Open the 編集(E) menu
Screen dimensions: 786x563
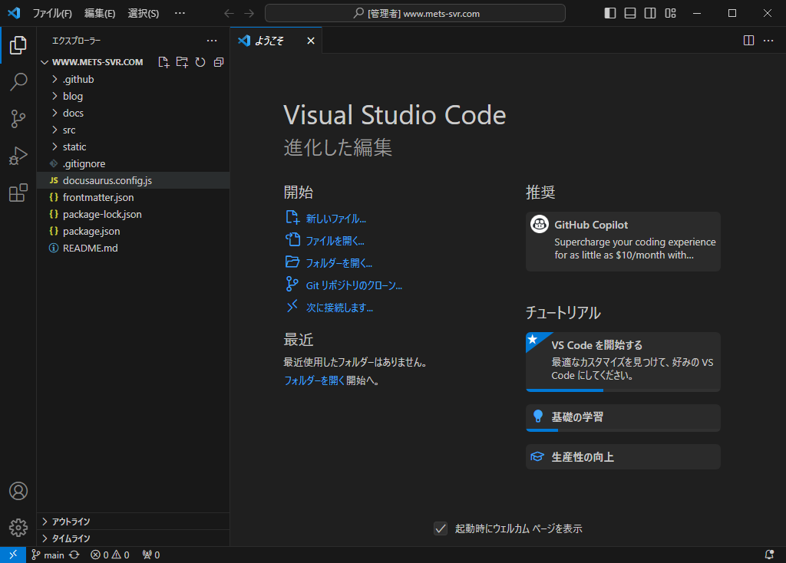(99, 14)
